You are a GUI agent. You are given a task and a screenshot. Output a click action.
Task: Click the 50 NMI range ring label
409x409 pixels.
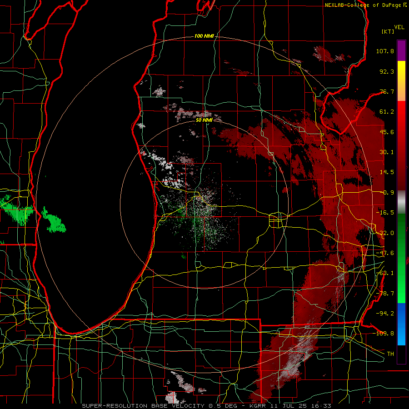[x=204, y=120]
